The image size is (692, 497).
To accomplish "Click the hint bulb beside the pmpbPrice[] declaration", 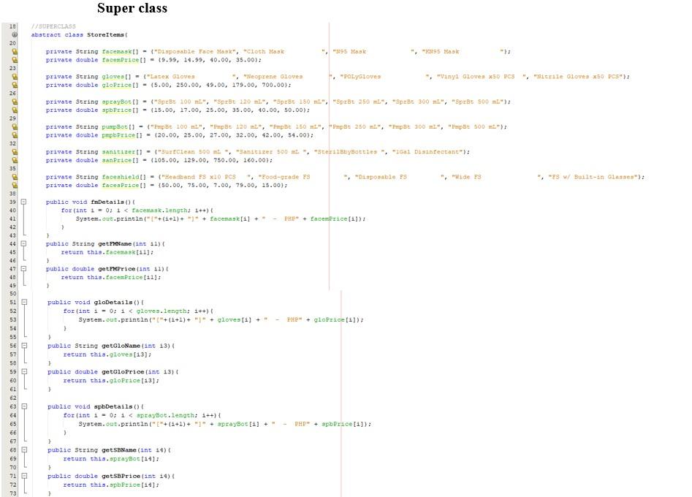I will [15, 135].
